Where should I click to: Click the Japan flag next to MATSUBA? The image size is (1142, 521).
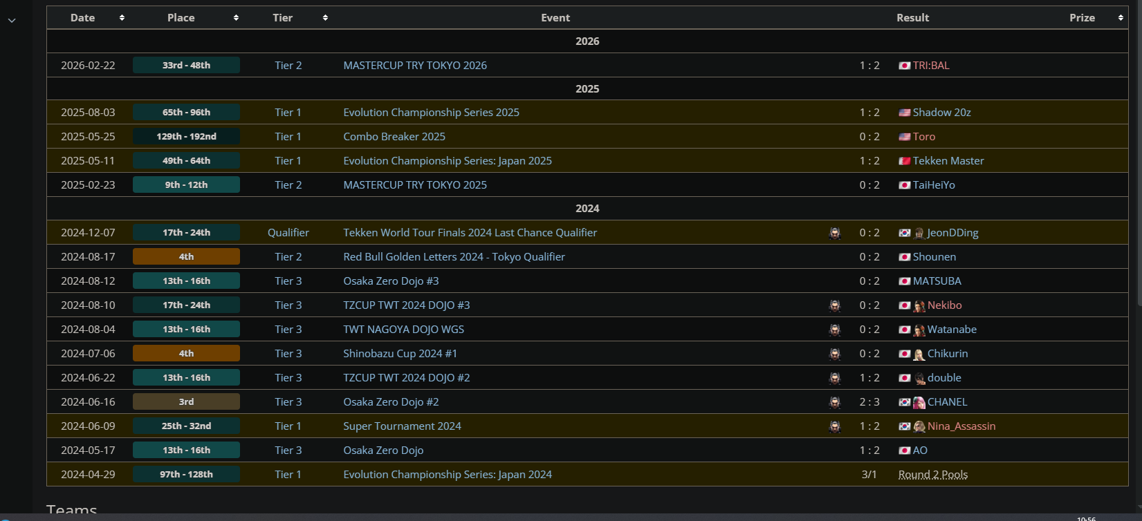tap(904, 281)
